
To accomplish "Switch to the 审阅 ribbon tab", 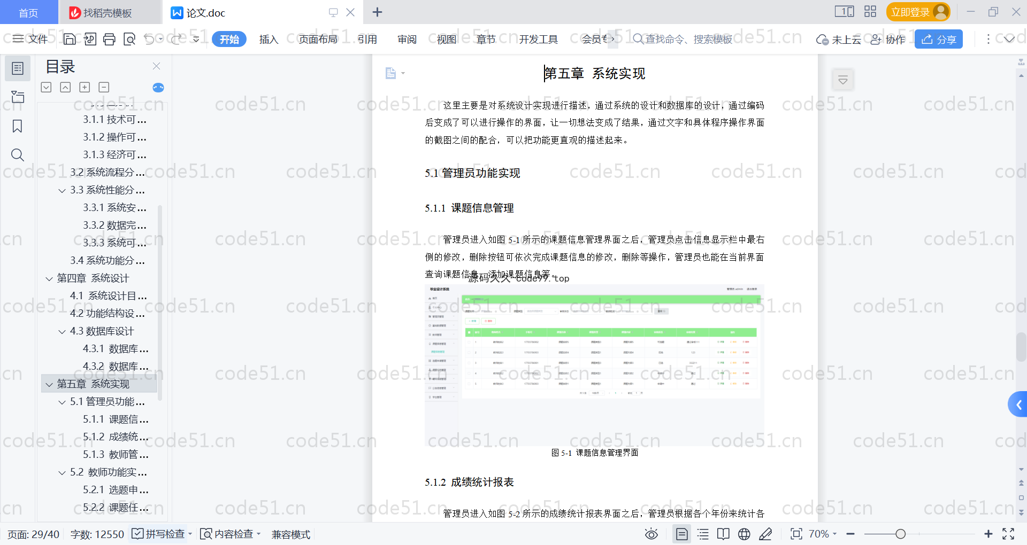I will point(407,39).
